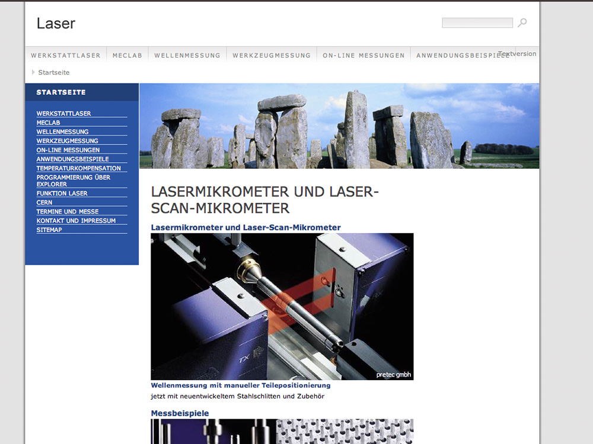This screenshot has height=444, width=593.
Task: Click the Laser site title
Action: pos(56,23)
